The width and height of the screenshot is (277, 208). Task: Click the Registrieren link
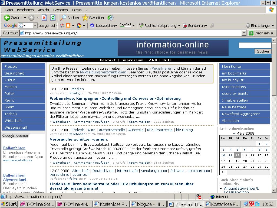coord(162,68)
